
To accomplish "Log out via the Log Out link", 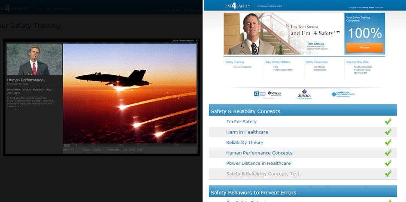I will (379, 7).
